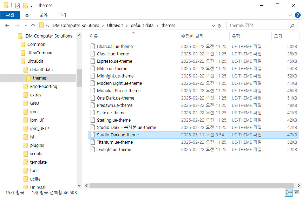302x197 pixels.
Task: Open the help question mark icon
Action: coord(297,15)
